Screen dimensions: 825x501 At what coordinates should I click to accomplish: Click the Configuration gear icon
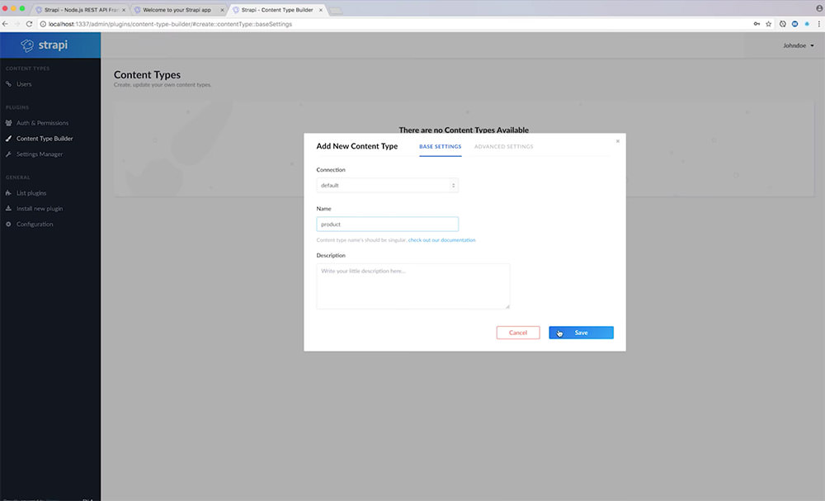pyautogui.click(x=8, y=225)
